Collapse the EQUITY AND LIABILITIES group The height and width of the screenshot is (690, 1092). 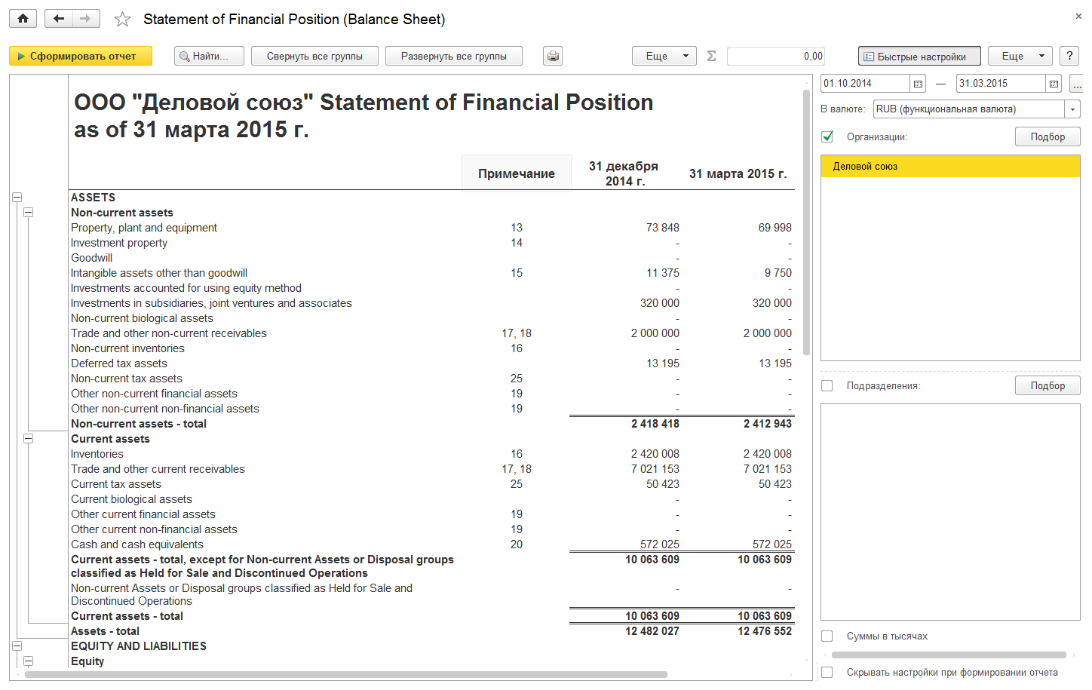click(x=17, y=646)
